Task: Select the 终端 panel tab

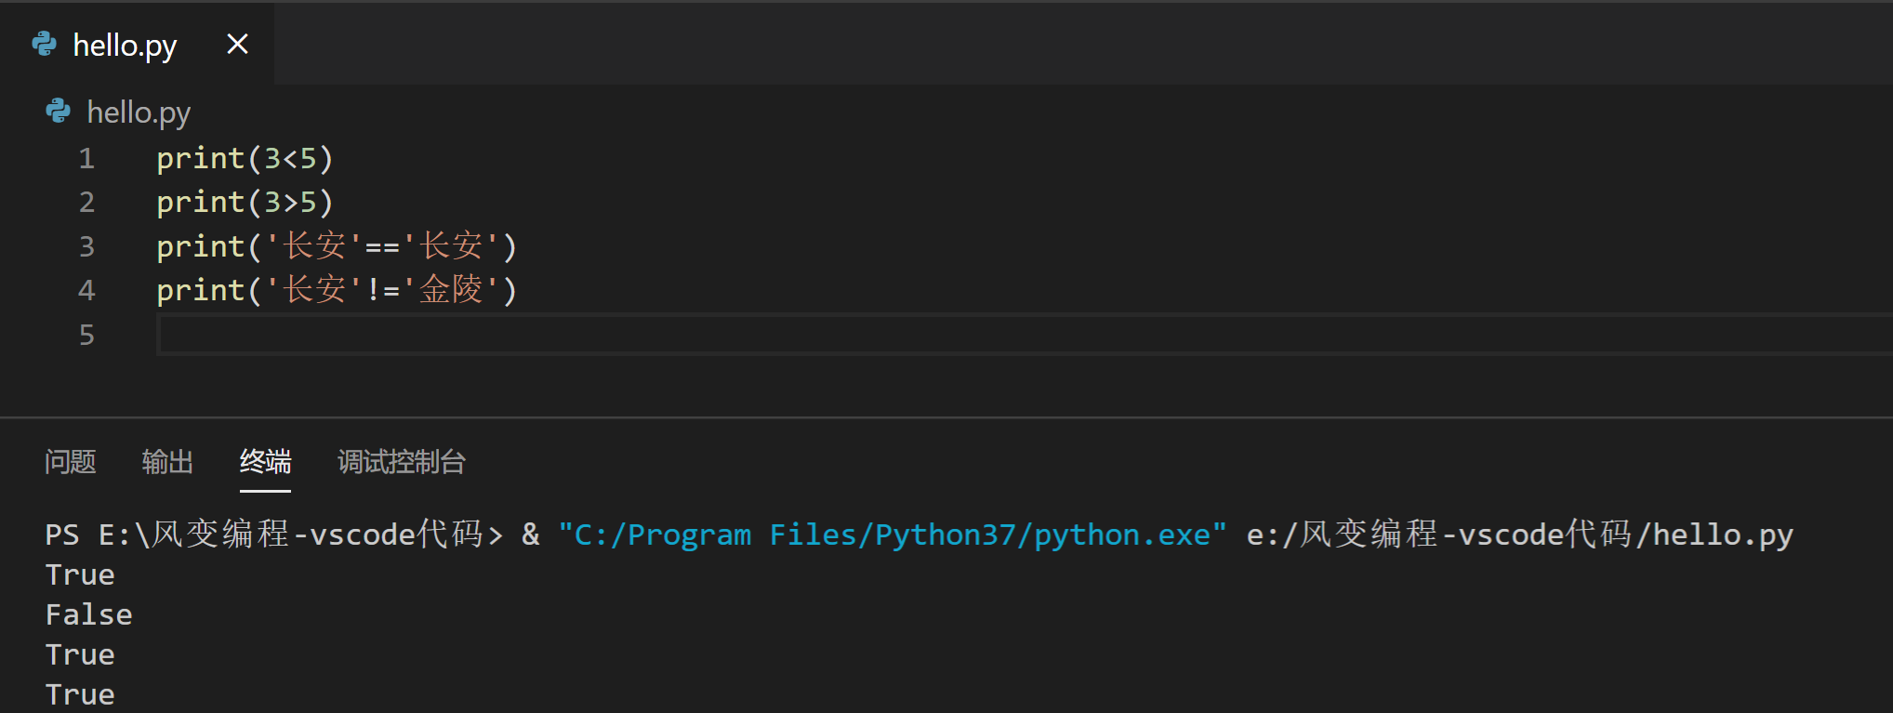Action: [265, 462]
